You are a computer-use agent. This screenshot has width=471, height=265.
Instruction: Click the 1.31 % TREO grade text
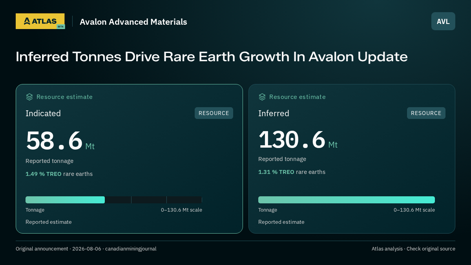[276, 172]
